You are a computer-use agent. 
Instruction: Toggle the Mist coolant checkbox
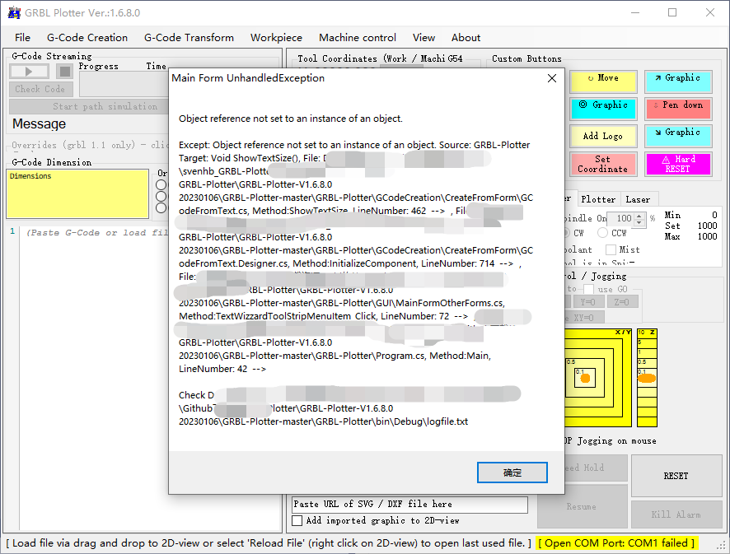coord(611,249)
